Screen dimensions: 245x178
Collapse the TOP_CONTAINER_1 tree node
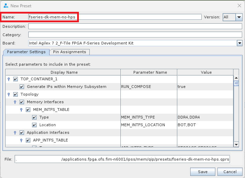coord(9,79)
